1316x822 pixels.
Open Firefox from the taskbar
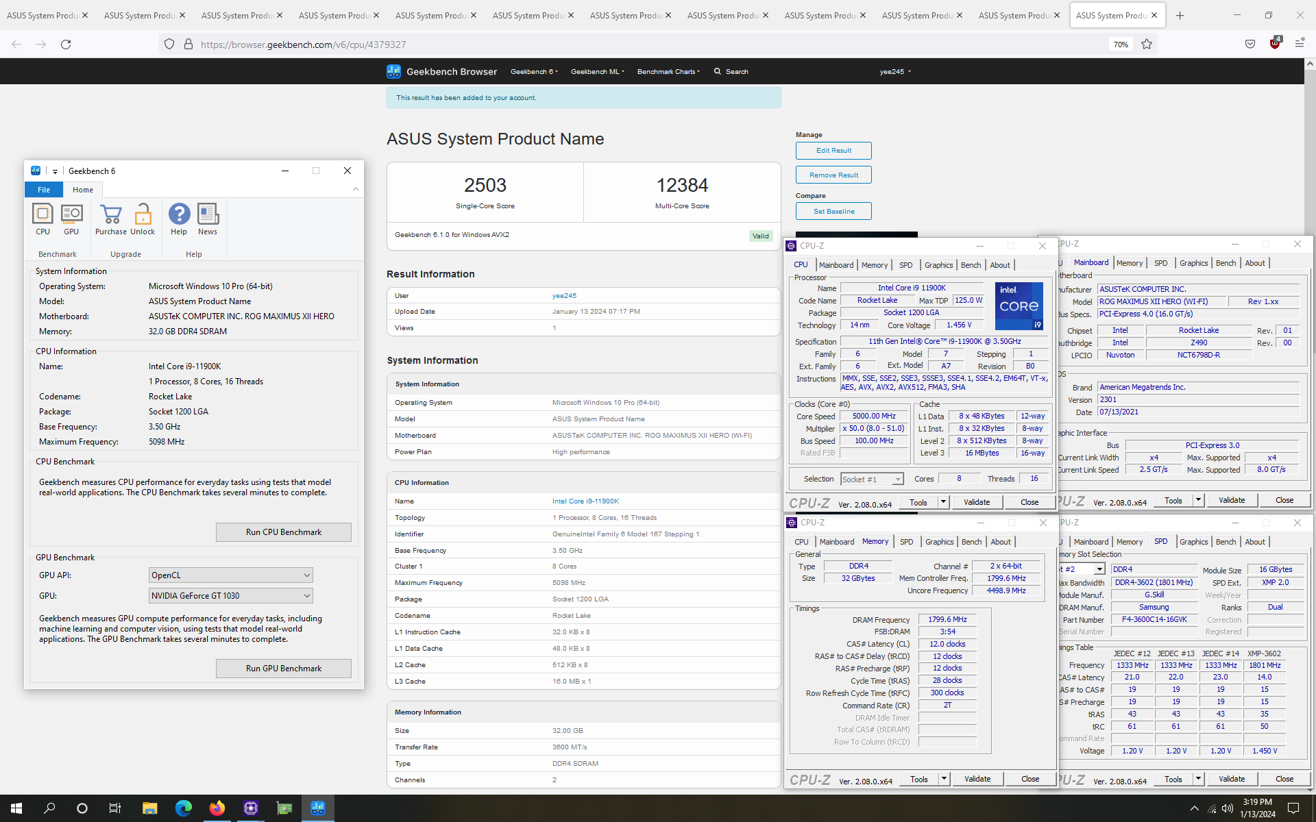coord(217,808)
